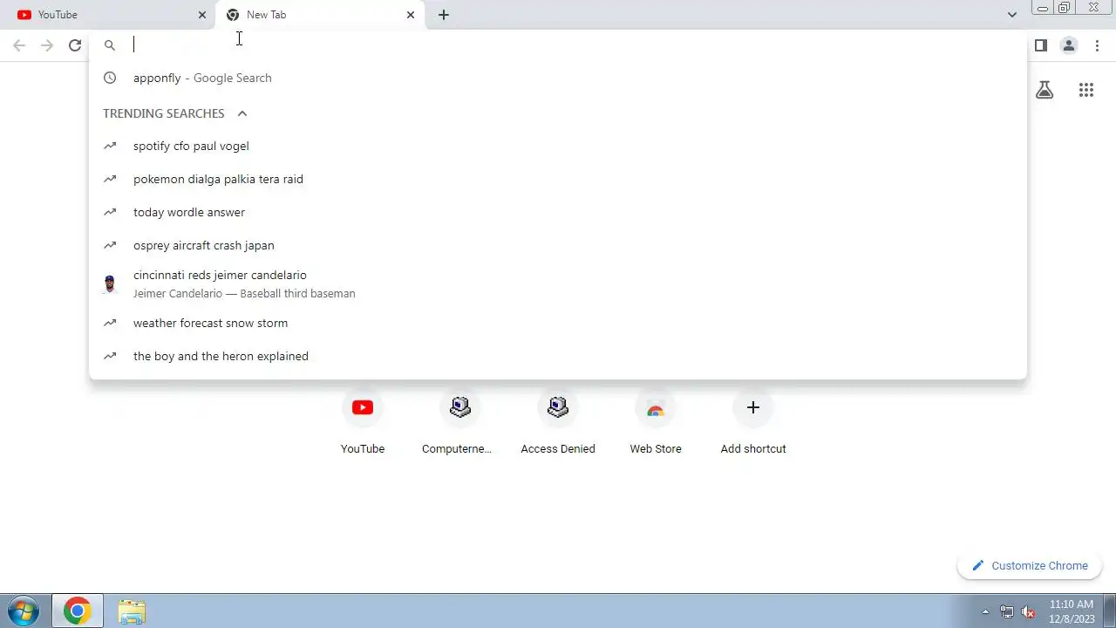Close the YouTube tab
The height and width of the screenshot is (628, 1116).
coord(202,15)
